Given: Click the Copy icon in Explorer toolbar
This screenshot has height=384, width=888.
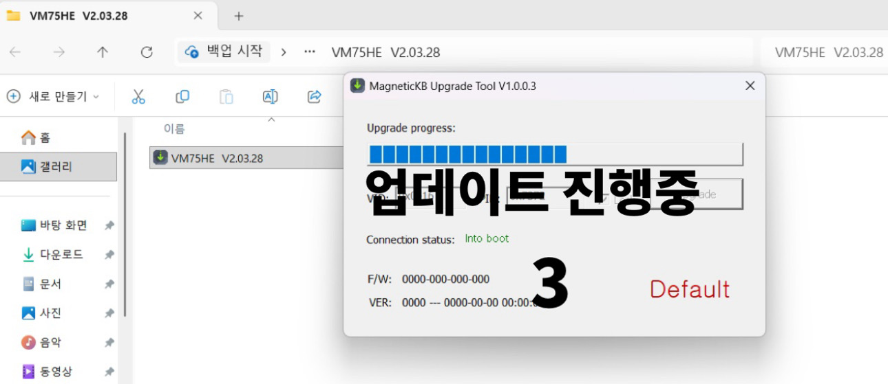Looking at the screenshot, I should (x=182, y=97).
